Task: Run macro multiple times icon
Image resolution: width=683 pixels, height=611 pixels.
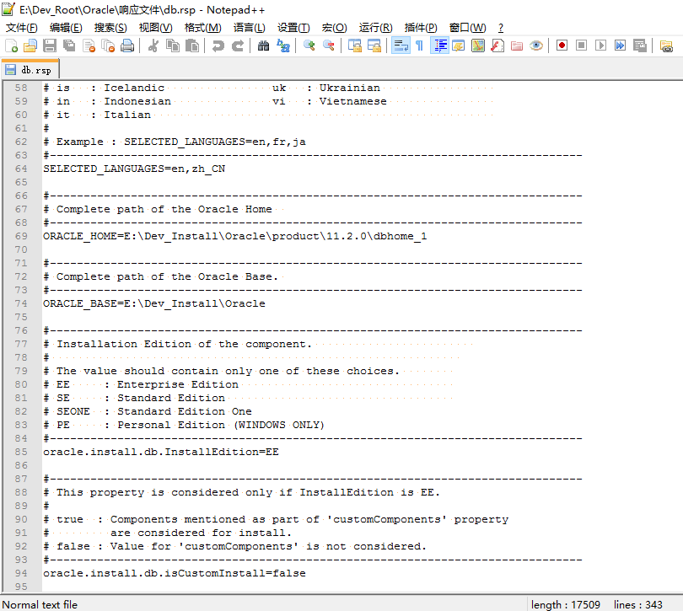Action: 620,46
